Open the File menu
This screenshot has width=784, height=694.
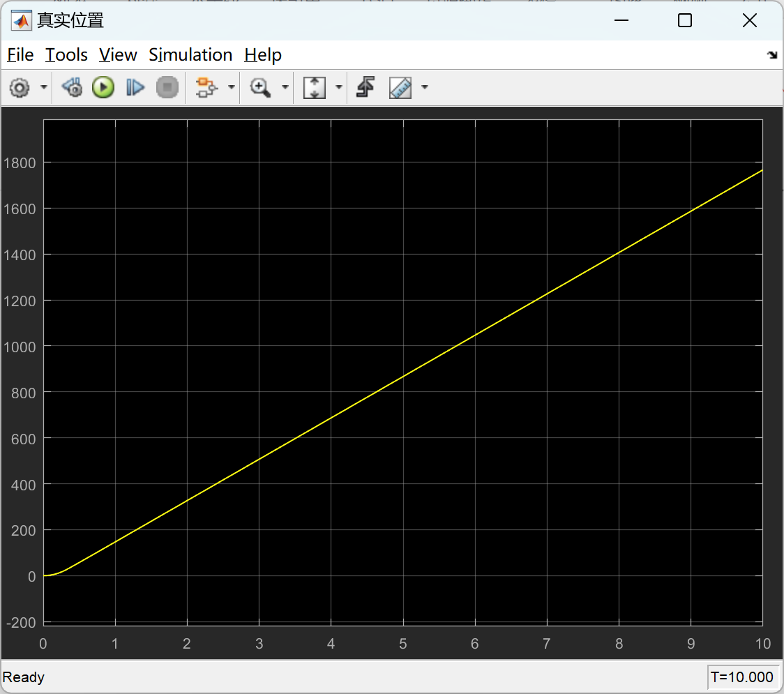click(x=20, y=54)
